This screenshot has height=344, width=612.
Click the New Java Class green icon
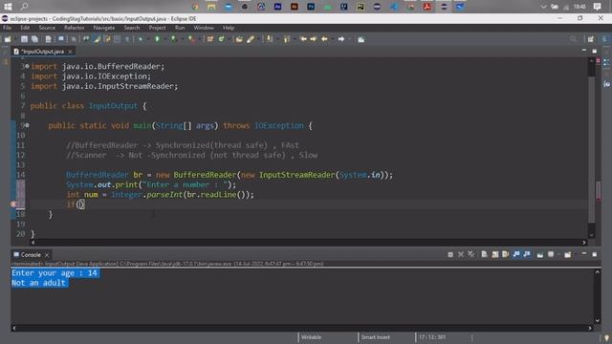221,39
